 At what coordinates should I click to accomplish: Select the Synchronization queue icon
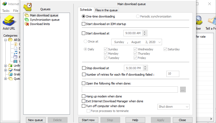[27, 20]
